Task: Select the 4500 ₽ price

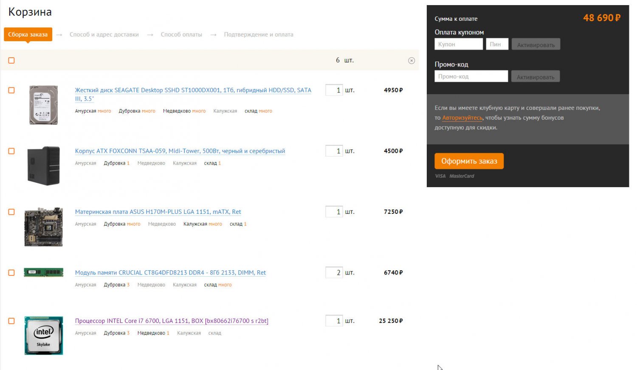Action: (393, 151)
